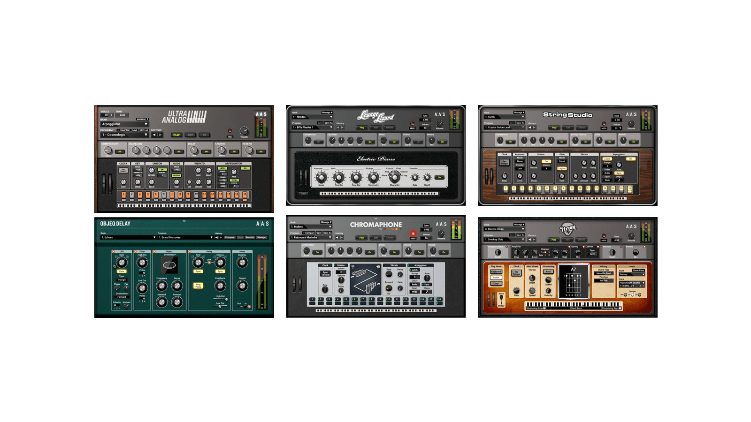Image resolution: width=751 pixels, height=422 pixels.
Task: Open the Lounge Lizard Program dropdown BFly Rhodes 1
Action: 313,127
